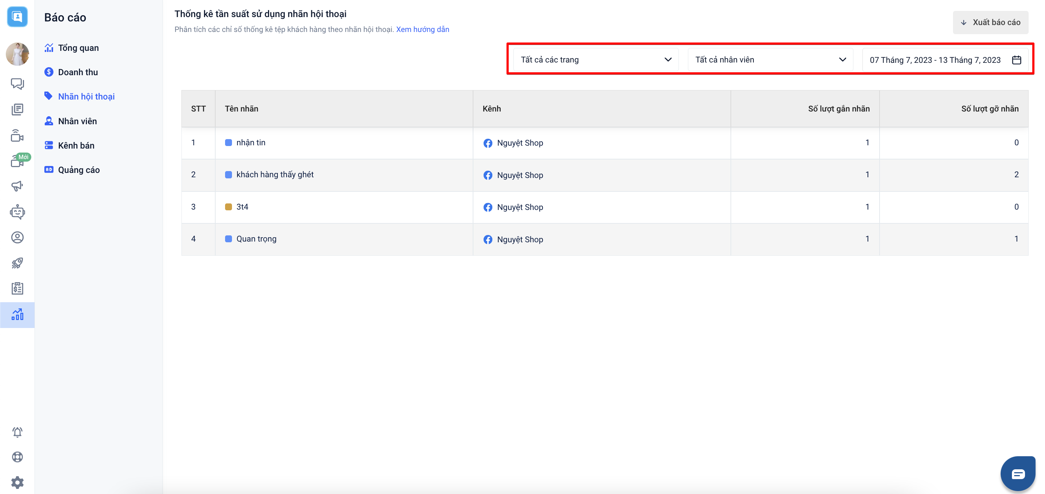Open the chat conversations sidebar icon
Image resolution: width=1045 pixels, height=494 pixels.
(17, 84)
